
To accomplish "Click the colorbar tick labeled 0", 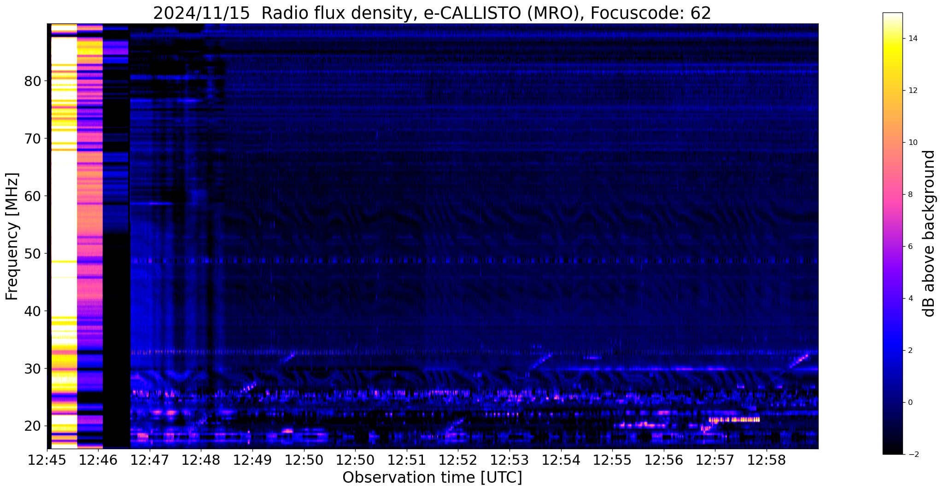I will (x=909, y=403).
